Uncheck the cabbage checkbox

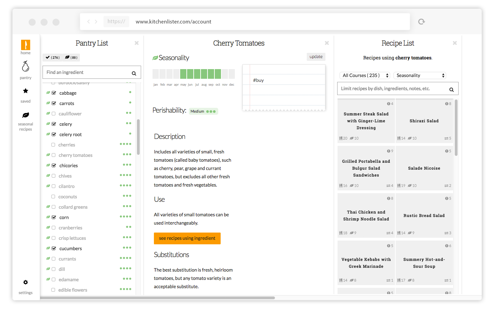[x=54, y=93]
